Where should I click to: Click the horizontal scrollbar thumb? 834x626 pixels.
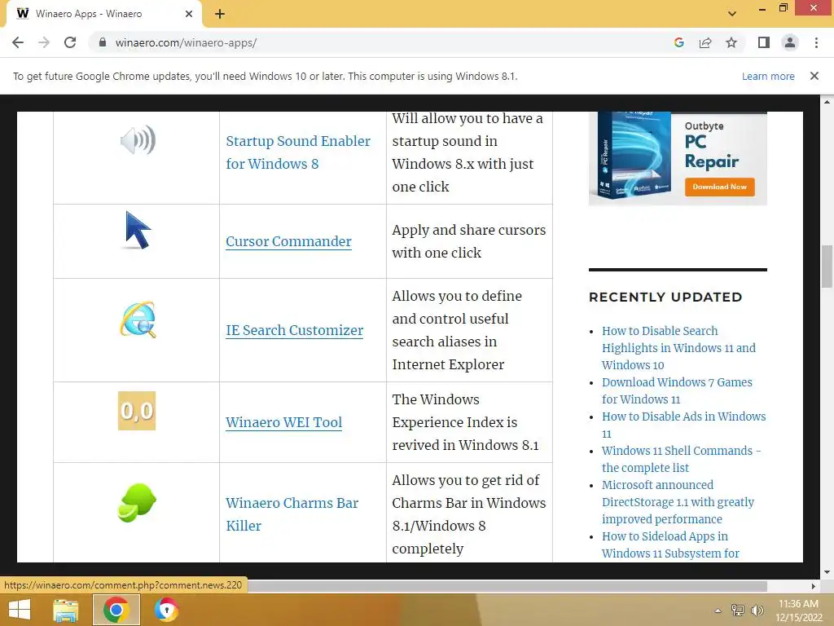coord(508,586)
